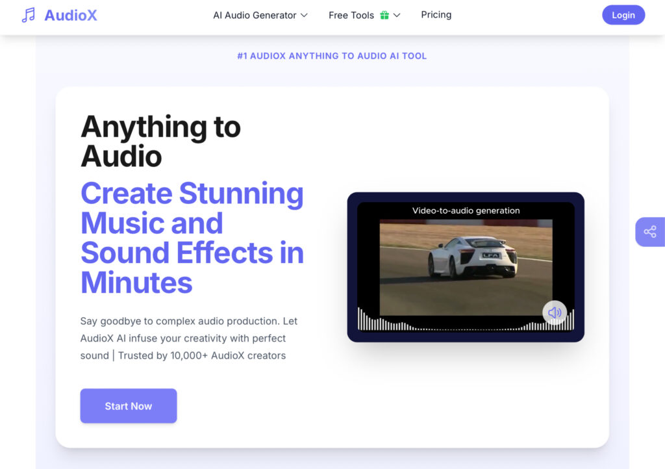Screen dimensions: 665x469
Task: Click the Login button
Action: (x=623, y=15)
